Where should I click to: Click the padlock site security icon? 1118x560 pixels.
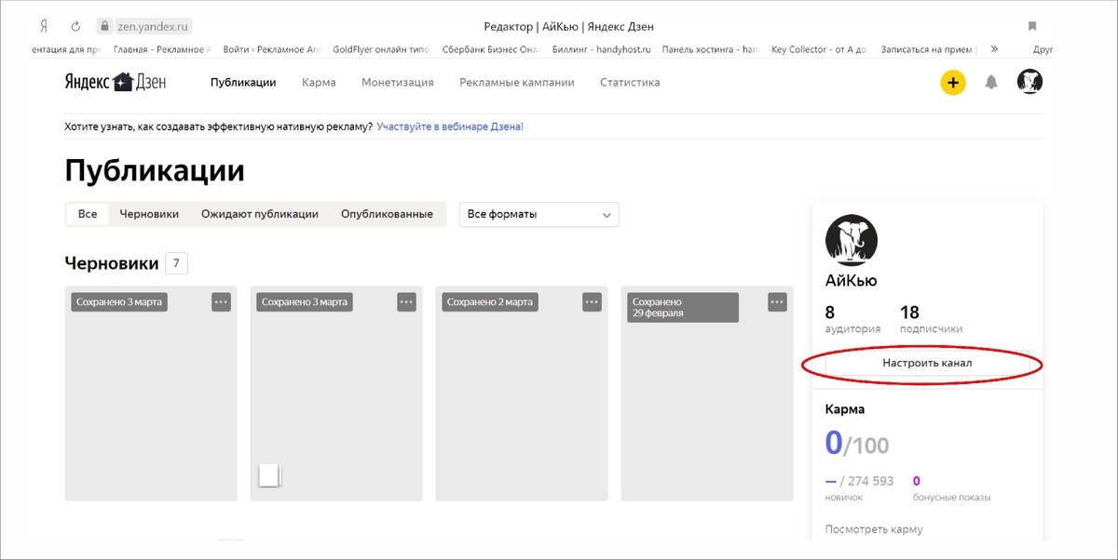[104, 26]
